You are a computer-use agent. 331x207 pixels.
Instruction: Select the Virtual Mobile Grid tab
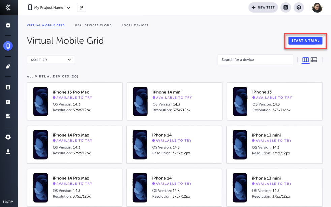click(x=46, y=25)
